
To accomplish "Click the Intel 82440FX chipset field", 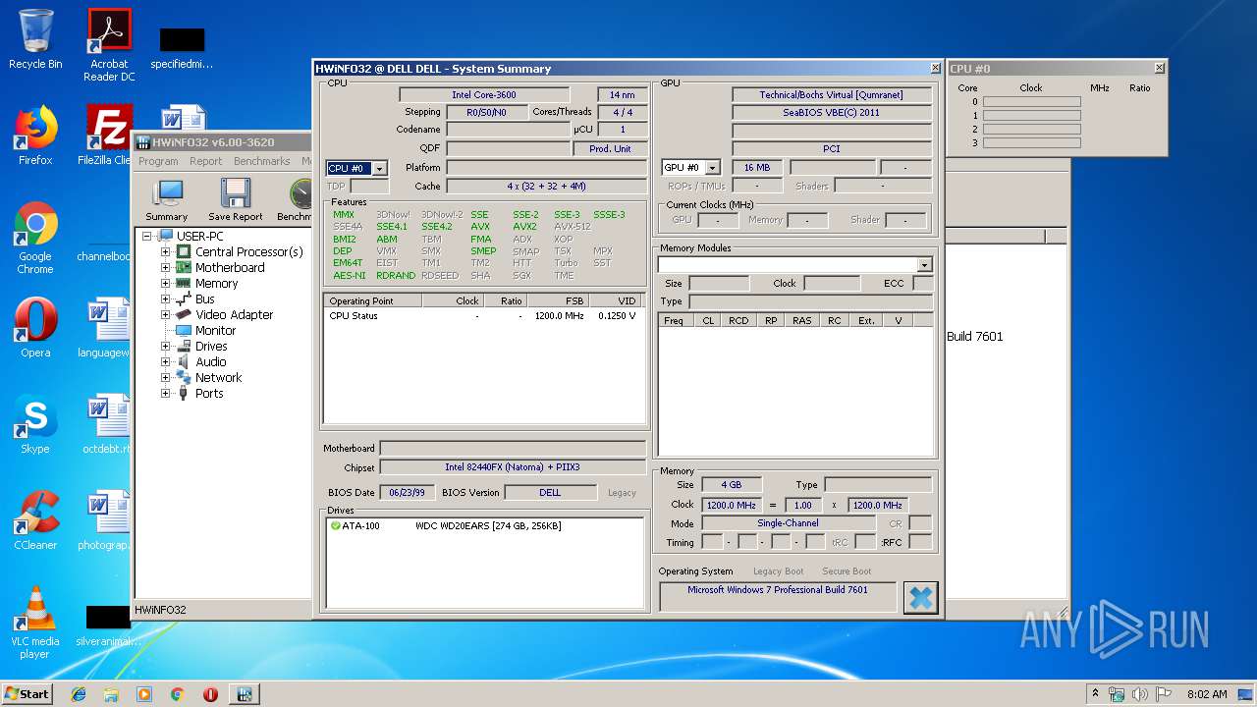I will pyautogui.click(x=512, y=467).
